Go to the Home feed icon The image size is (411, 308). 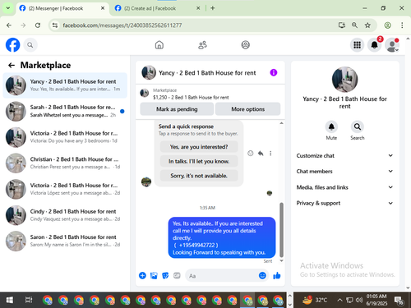159,45
